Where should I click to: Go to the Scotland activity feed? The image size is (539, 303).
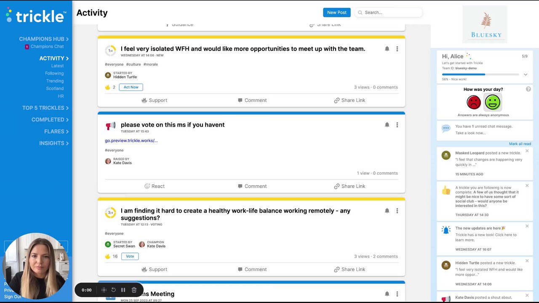(x=55, y=89)
